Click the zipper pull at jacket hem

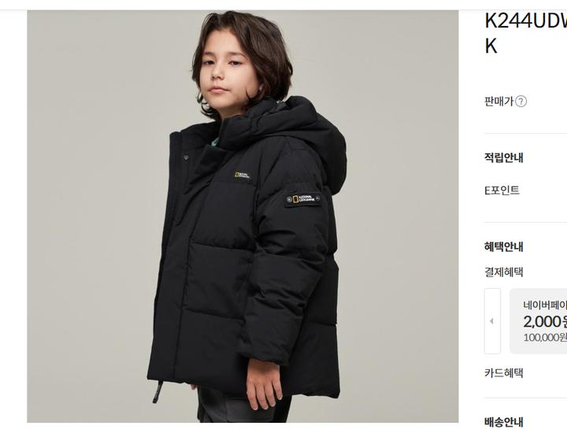[x=157, y=393]
